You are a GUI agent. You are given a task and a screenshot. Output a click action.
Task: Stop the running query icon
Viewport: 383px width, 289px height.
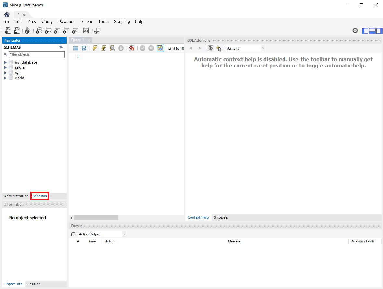(x=121, y=48)
